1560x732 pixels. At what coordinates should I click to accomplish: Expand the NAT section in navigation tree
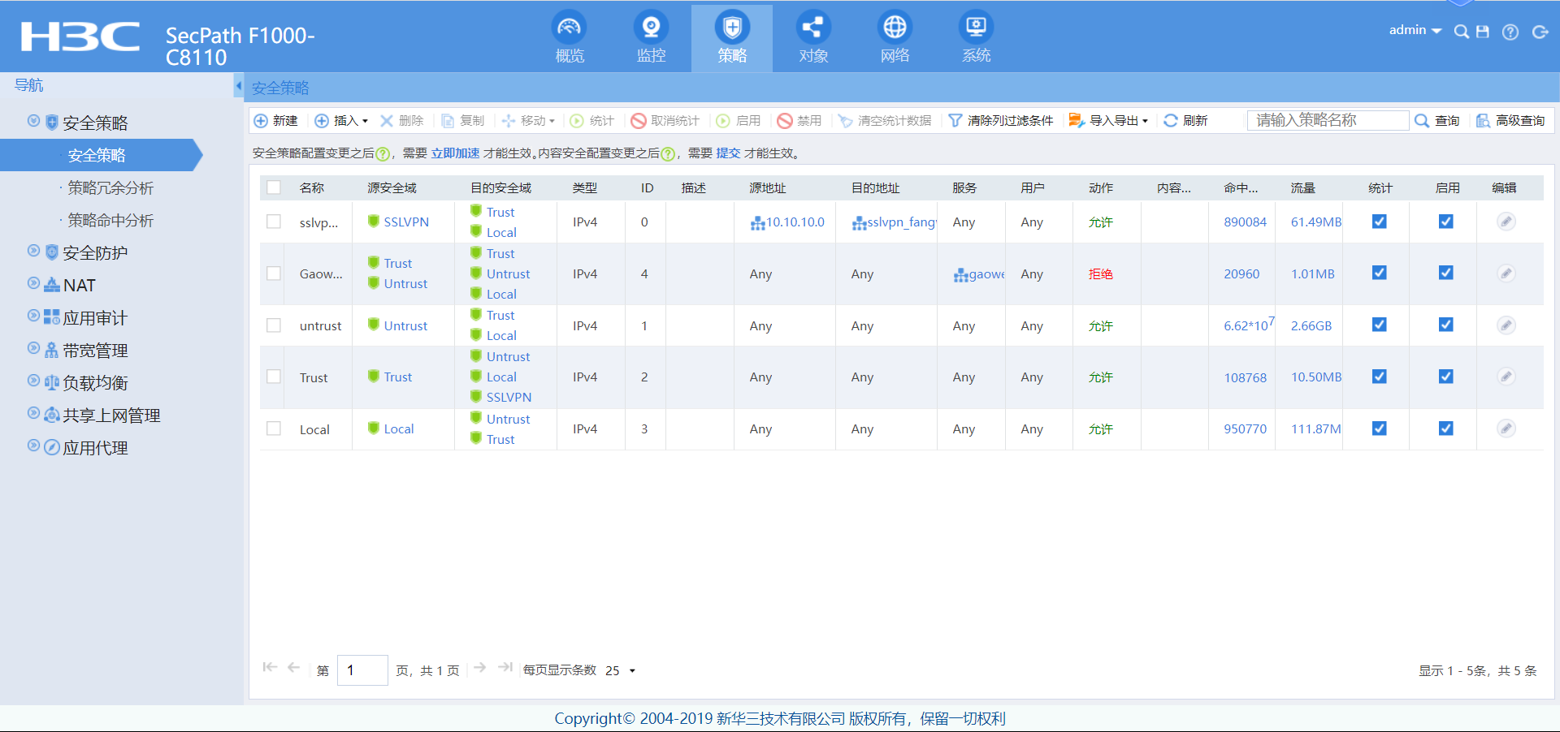pos(33,285)
